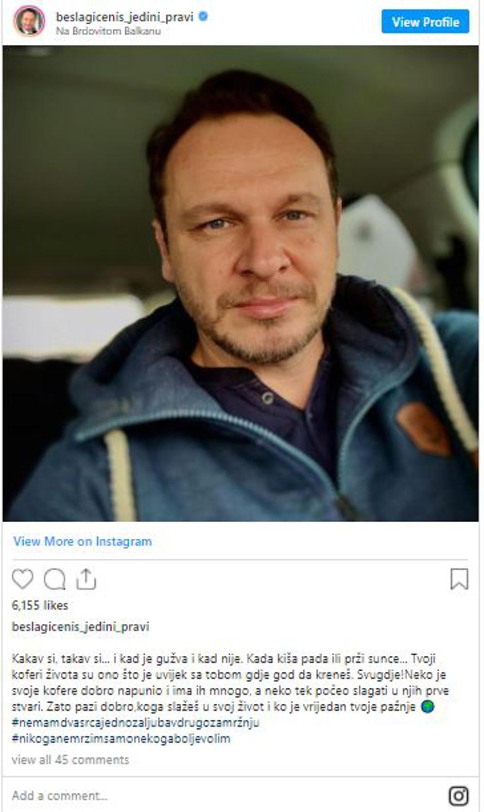Click the 6,155 likes count

click(40, 605)
